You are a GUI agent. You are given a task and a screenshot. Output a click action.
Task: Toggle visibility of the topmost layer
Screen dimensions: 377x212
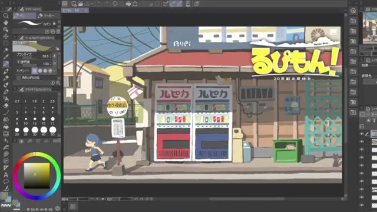point(362,134)
